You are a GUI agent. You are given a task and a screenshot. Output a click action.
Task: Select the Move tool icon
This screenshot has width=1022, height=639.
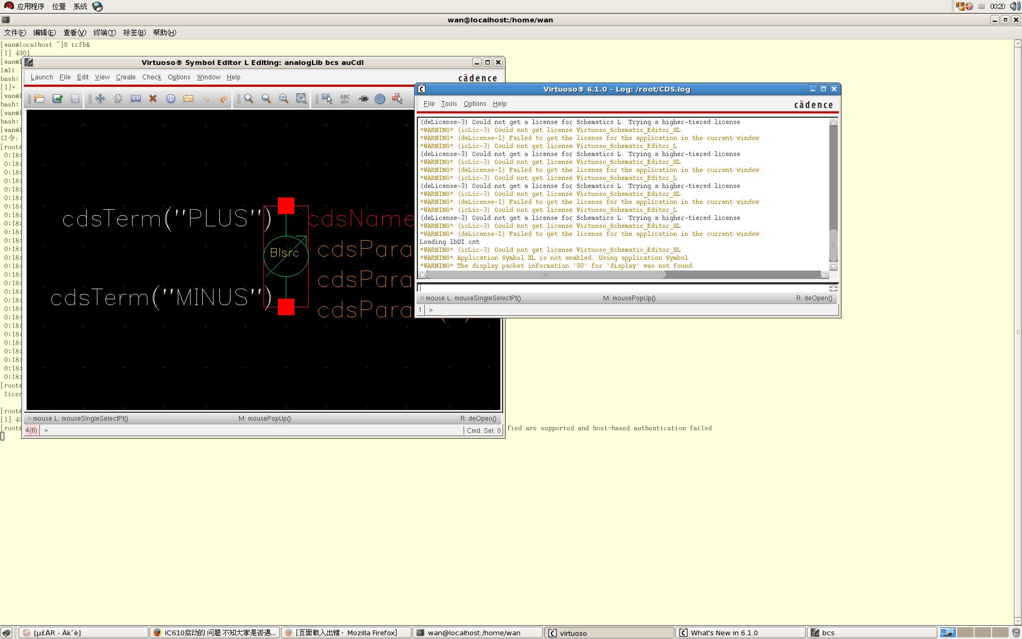pyautogui.click(x=101, y=99)
